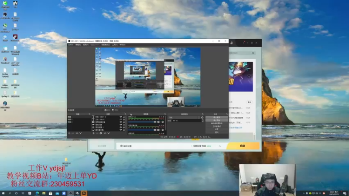Open the 文件 menu in OBS
The image size is (349, 196).
(71, 45)
